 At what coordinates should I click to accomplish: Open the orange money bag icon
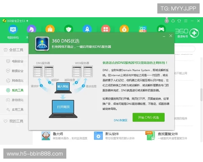pos(124,29)
